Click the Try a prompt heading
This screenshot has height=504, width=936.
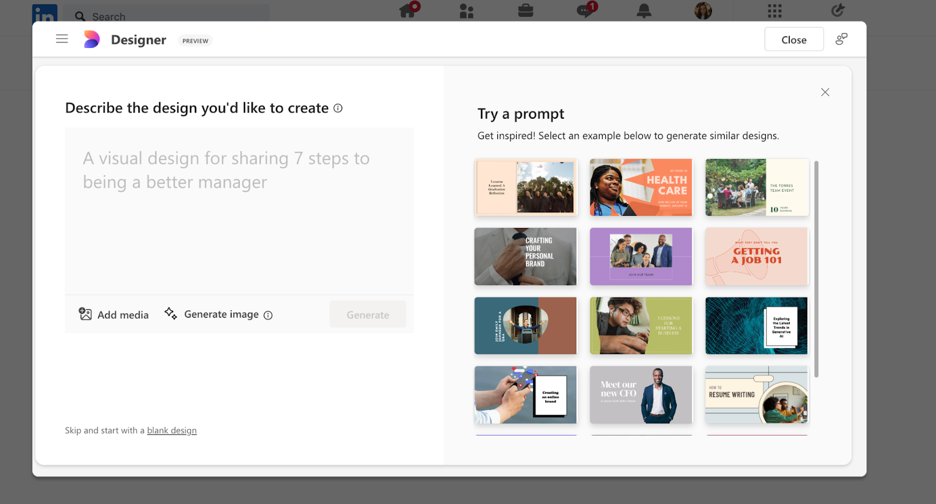pos(521,113)
